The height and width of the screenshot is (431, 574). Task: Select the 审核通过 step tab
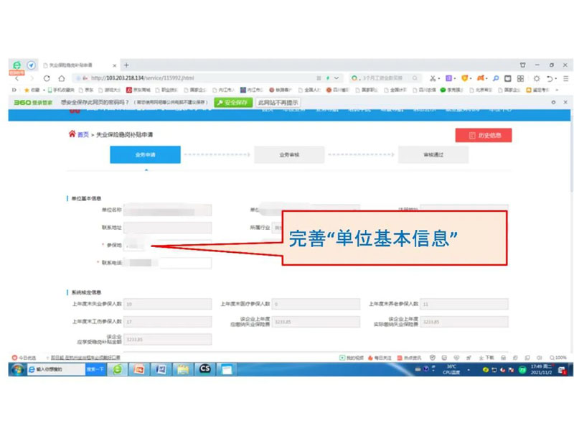click(x=433, y=154)
